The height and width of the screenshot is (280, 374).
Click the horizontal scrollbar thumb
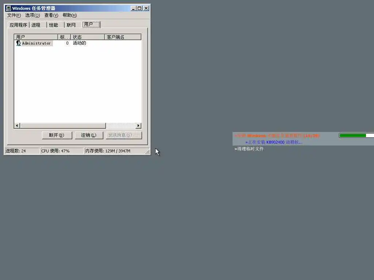click(x=63, y=125)
